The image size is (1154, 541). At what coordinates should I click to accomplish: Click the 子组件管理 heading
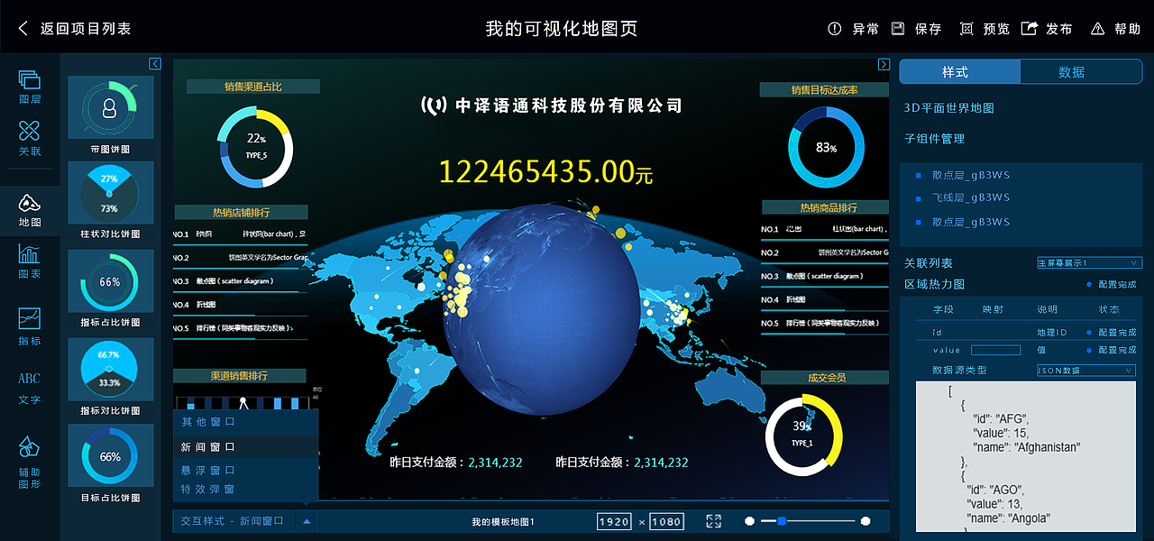pos(934,139)
